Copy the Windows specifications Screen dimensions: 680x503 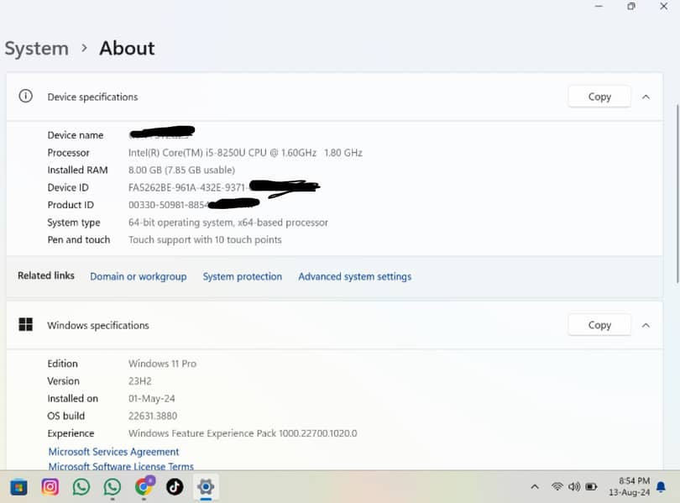599,325
